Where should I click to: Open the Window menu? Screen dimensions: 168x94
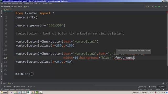coord(45,3)
